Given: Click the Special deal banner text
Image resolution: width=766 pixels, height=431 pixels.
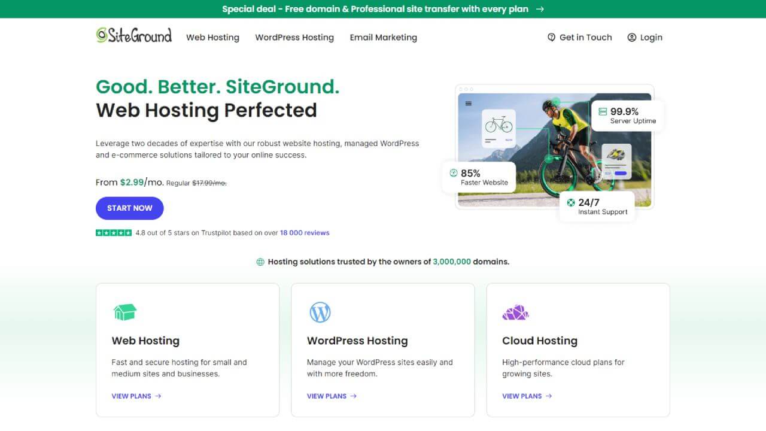Looking at the screenshot, I should (375, 9).
